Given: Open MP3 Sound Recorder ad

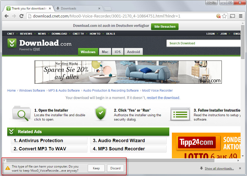Looking at the screenshot, I should click(x=128, y=149).
